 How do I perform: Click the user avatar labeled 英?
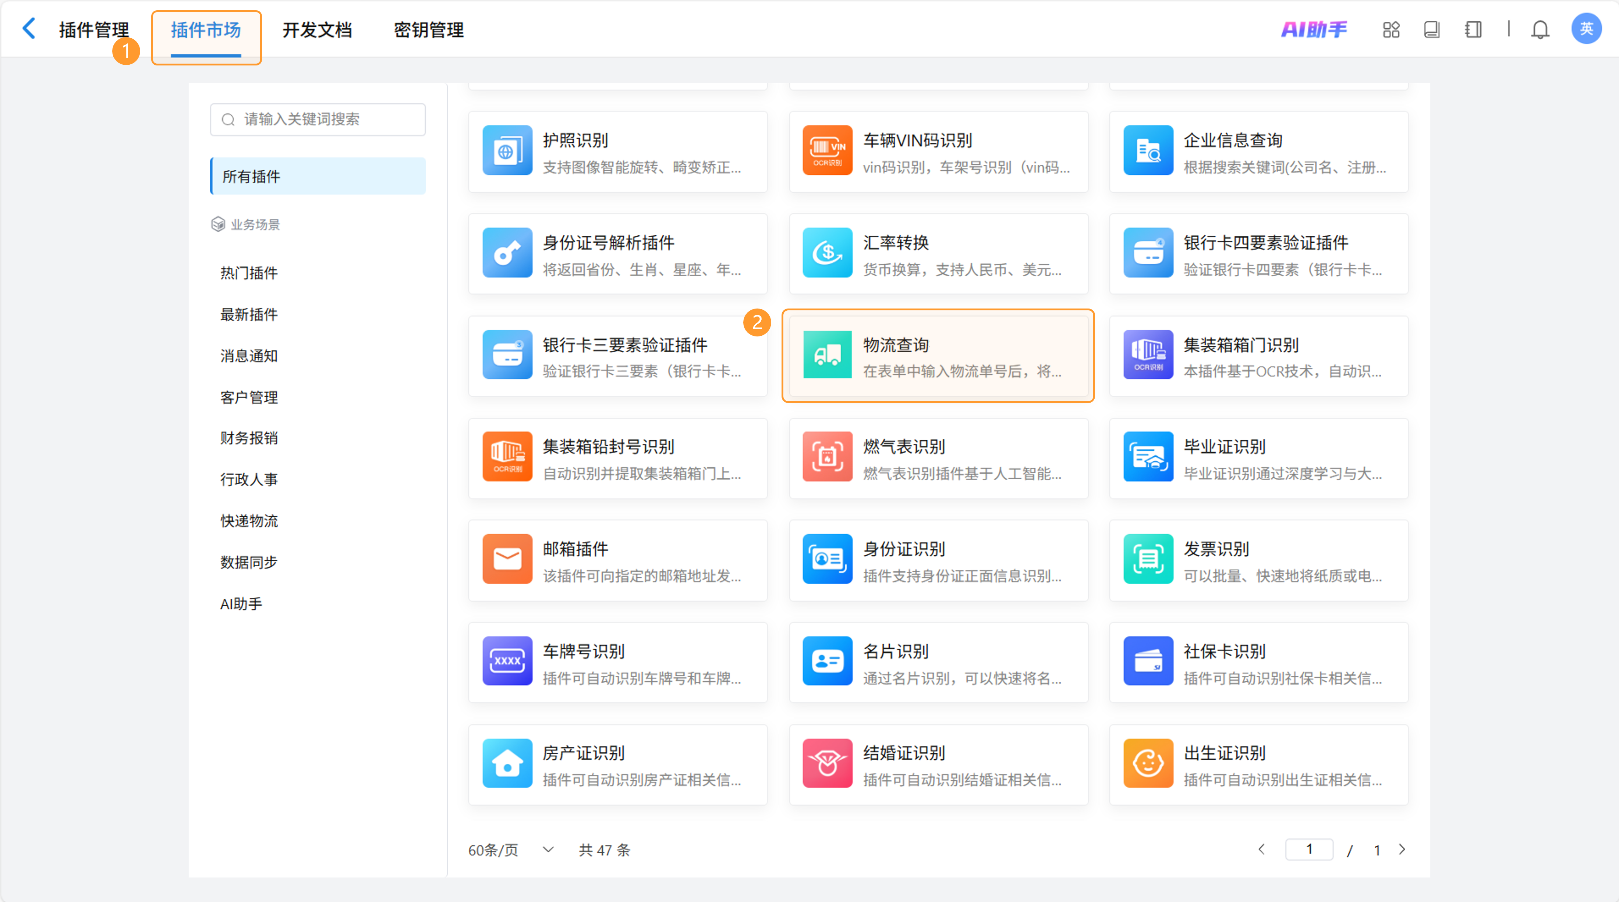tap(1586, 29)
